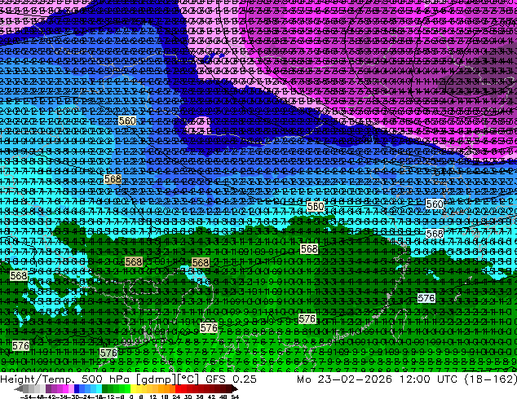Pick the cyan swatch on the color scale

click(x=99, y=389)
